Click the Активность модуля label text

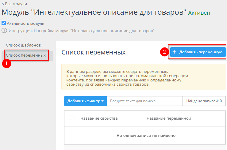click(25, 23)
